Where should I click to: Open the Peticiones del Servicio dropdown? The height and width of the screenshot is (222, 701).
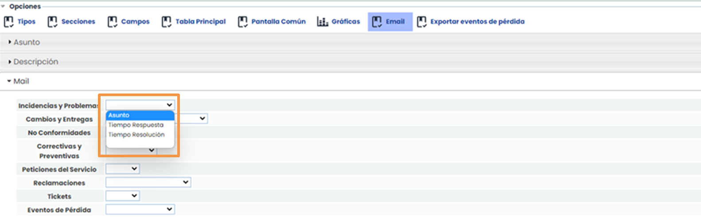tap(122, 169)
